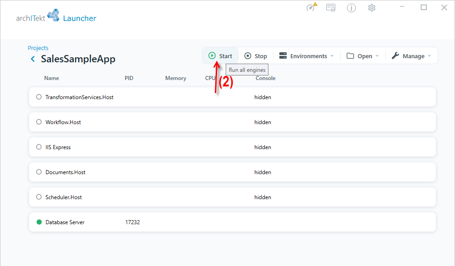Click the Start label to run engines
455x266 pixels.
pyautogui.click(x=226, y=56)
